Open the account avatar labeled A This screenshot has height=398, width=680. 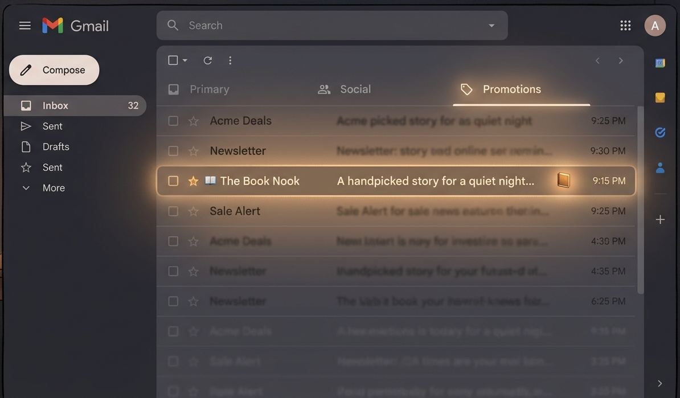tap(655, 26)
